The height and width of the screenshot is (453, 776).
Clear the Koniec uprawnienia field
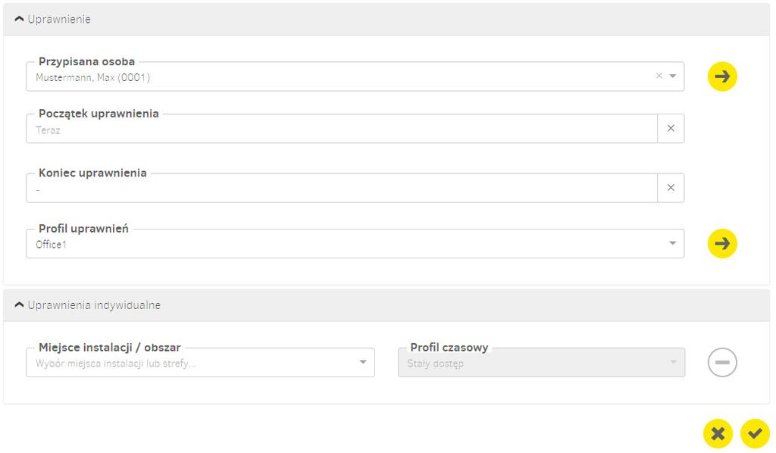click(x=671, y=187)
